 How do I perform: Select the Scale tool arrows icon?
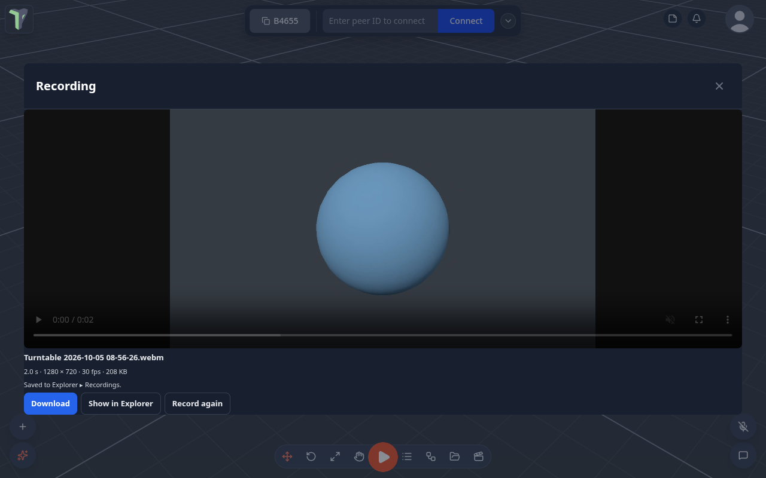coord(335,456)
